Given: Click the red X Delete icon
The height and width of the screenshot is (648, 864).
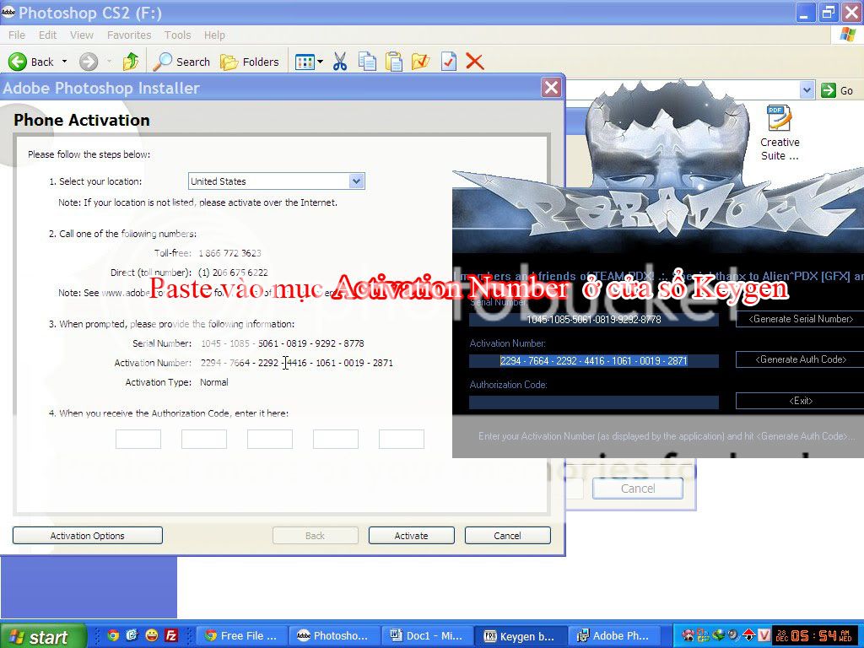Looking at the screenshot, I should pos(474,62).
